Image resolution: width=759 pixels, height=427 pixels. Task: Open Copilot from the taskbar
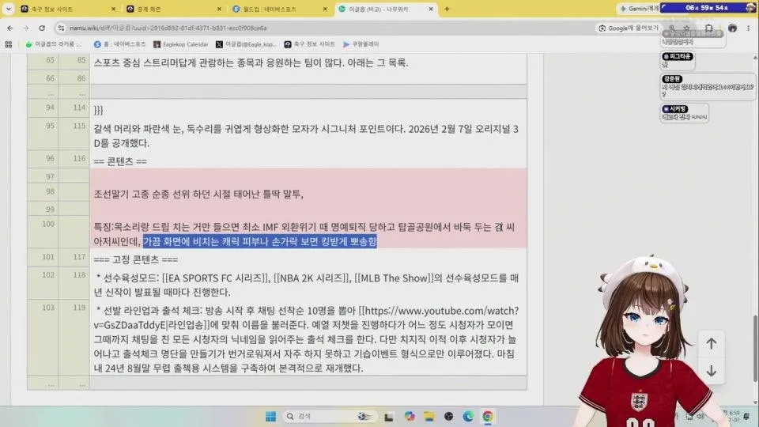410,417
